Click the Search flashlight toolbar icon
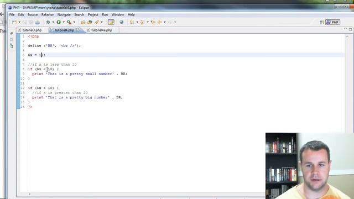The image size is (354, 199). coord(97,22)
